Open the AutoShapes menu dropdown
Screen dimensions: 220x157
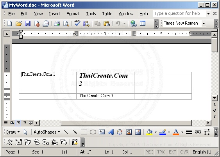tap(47, 132)
